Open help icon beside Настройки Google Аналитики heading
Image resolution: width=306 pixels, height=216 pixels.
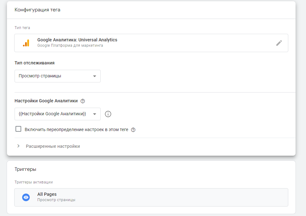83,101
